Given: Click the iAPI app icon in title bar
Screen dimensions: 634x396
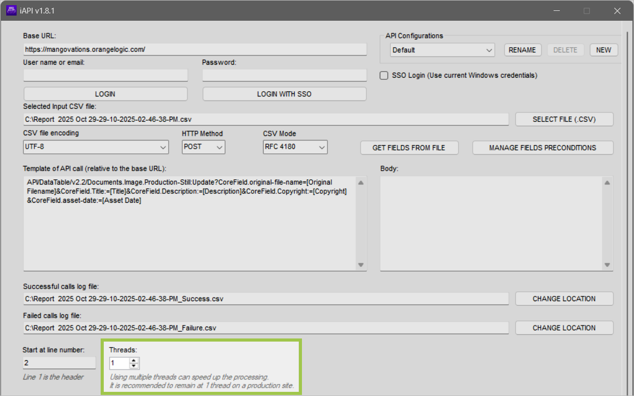Looking at the screenshot, I should pos(12,10).
